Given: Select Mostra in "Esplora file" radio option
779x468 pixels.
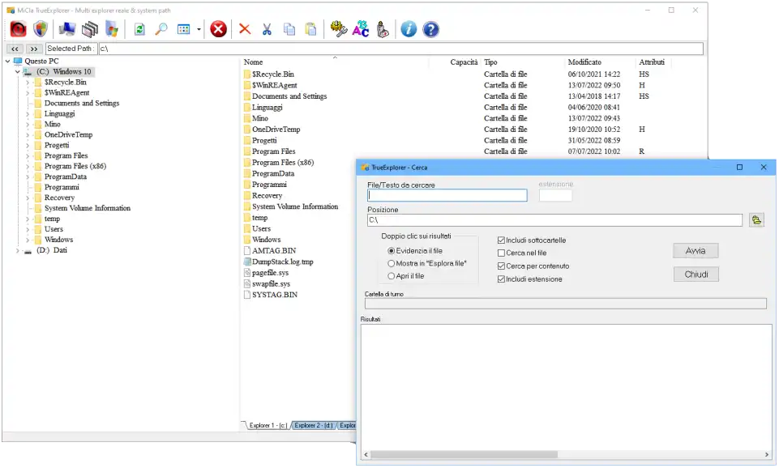Looking at the screenshot, I should click(392, 263).
